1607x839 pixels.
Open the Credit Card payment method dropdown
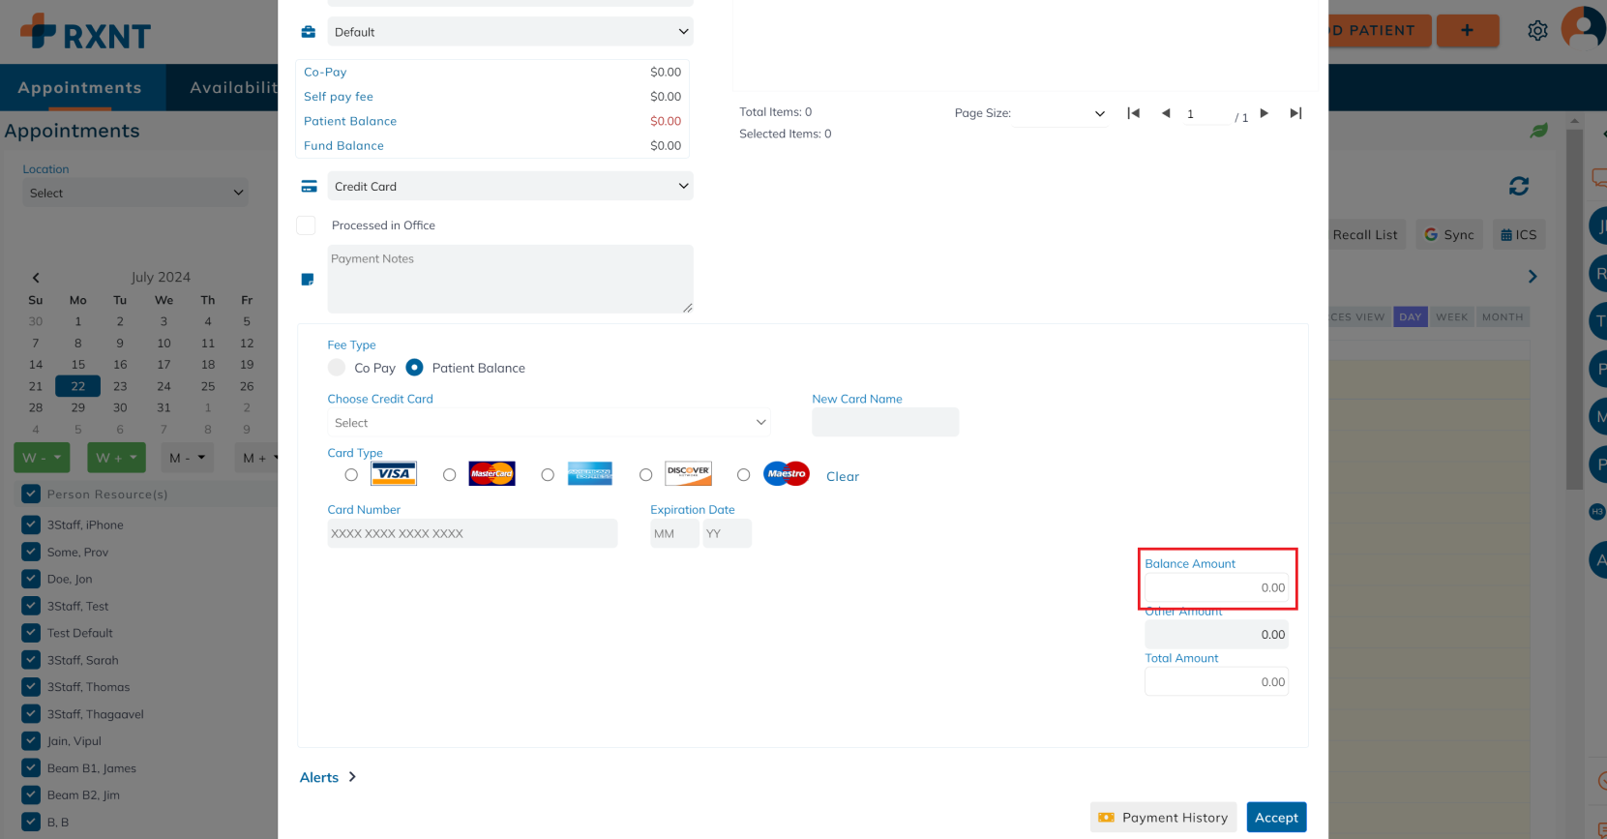[x=510, y=186]
